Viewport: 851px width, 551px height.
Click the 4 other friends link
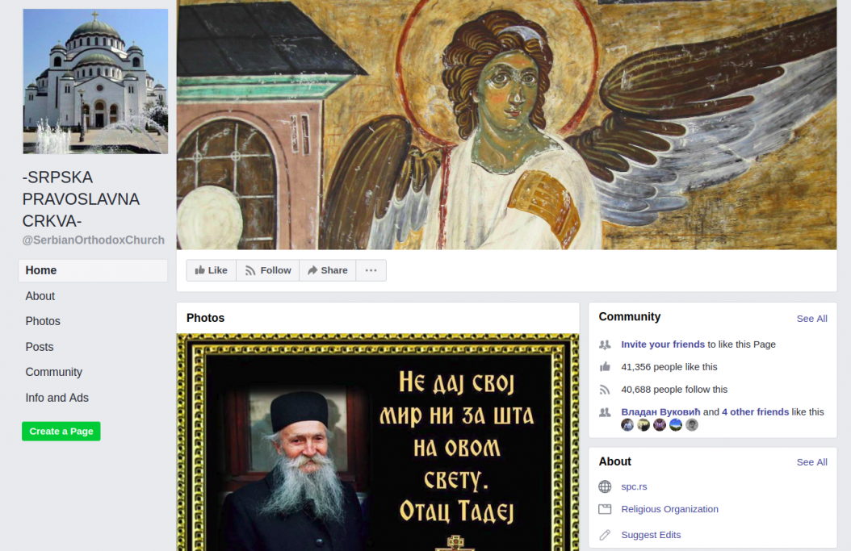click(x=755, y=412)
